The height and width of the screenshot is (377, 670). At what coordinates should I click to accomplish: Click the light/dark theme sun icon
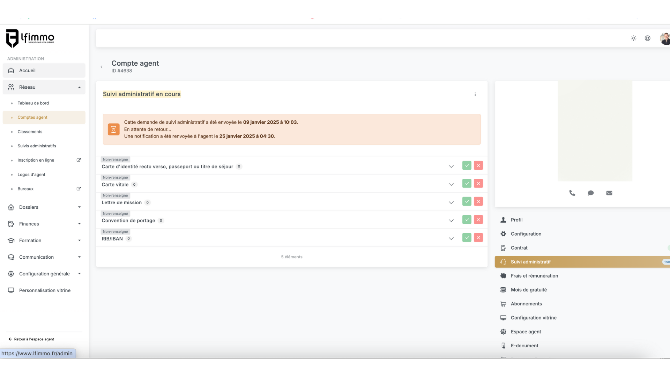[633, 38]
